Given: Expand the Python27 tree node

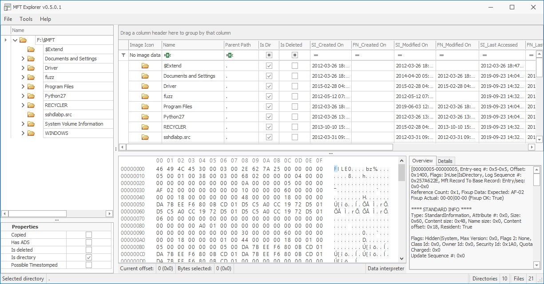Looking at the screenshot, I should [x=23, y=96].
